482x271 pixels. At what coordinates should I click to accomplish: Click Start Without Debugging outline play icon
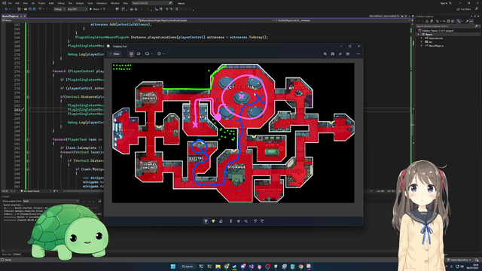click(x=105, y=9)
